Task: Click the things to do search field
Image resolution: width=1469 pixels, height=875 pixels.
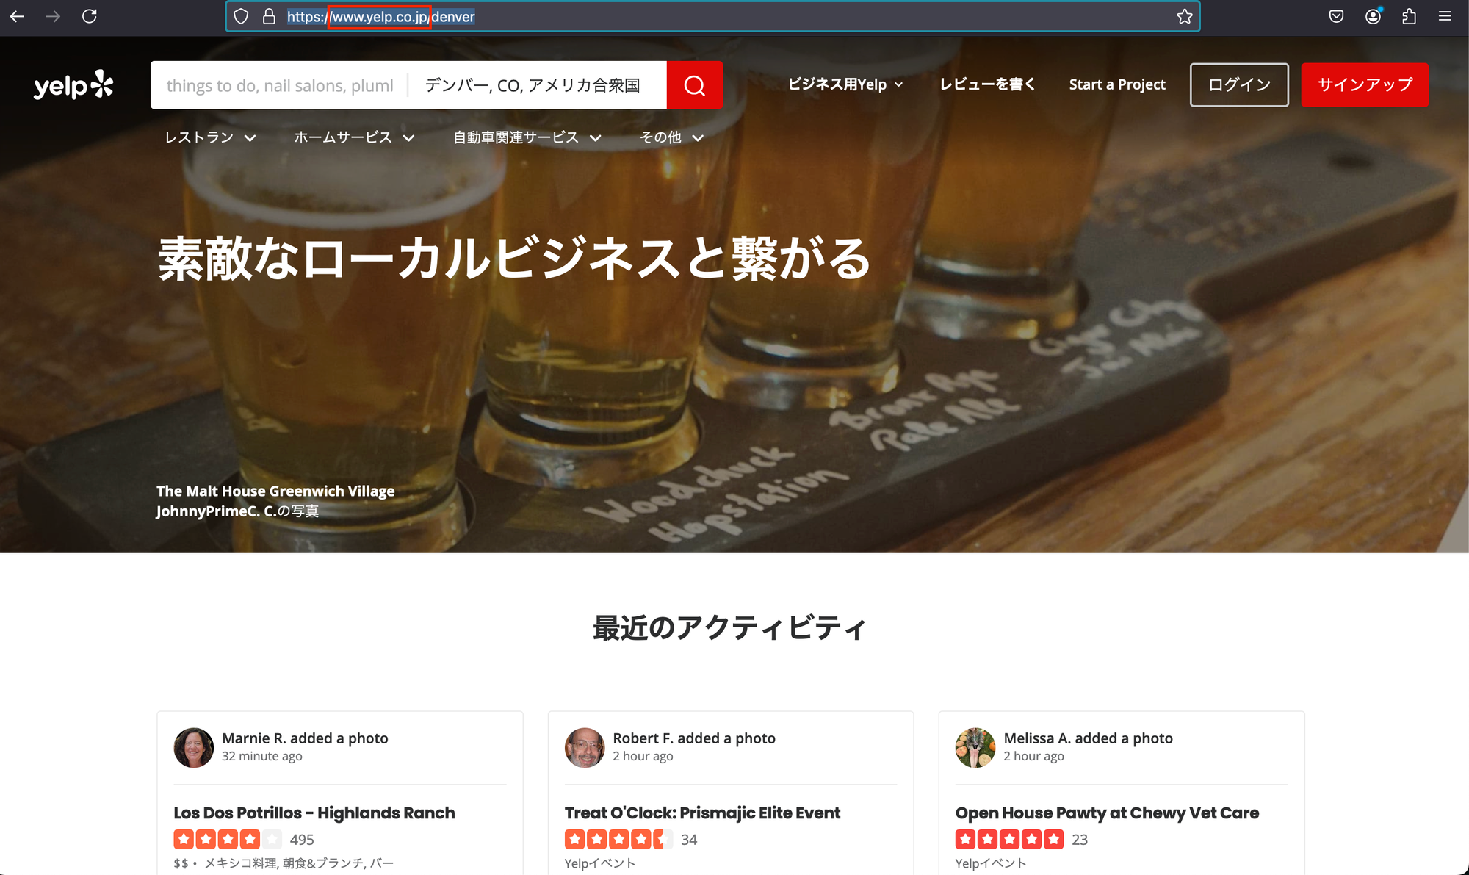Action: click(279, 85)
